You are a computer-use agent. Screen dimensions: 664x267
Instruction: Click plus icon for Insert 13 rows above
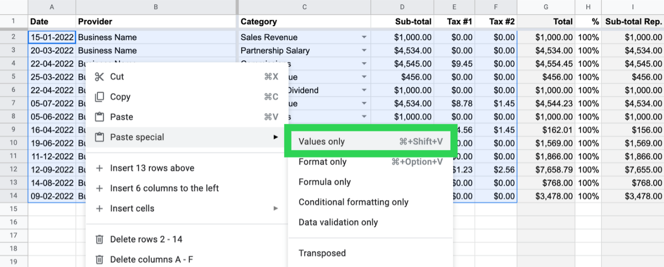(x=99, y=168)
